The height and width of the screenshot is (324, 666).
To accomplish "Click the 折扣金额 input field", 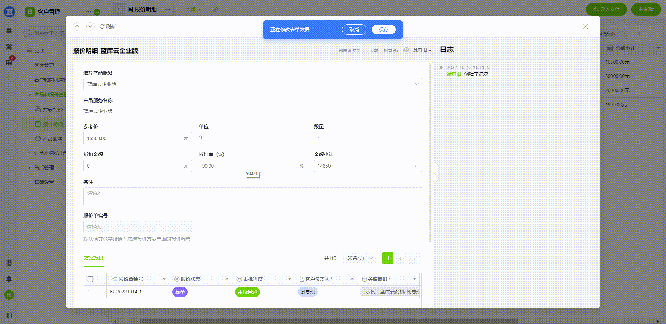I will pos(137,166).
